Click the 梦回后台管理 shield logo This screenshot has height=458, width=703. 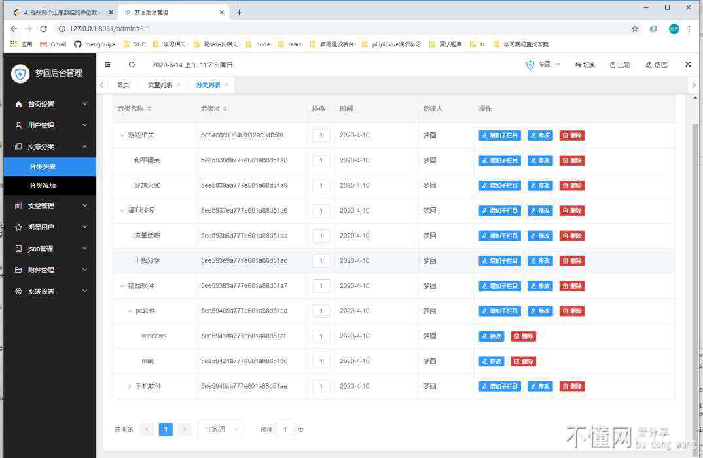tap(20, 73)
